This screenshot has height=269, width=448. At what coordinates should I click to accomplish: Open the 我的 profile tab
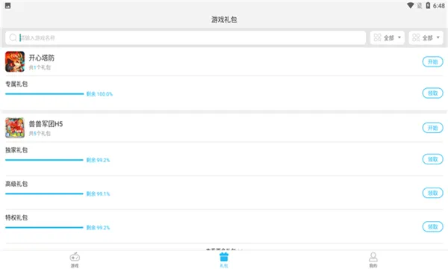pos(373,260)
